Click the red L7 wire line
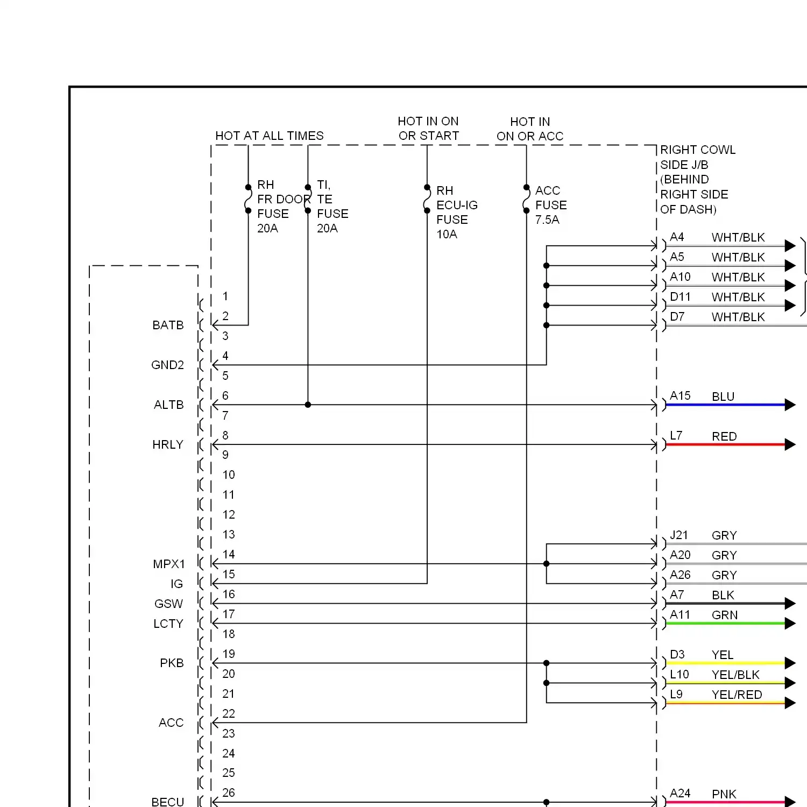The image size is (807, 807). (725, 444)
